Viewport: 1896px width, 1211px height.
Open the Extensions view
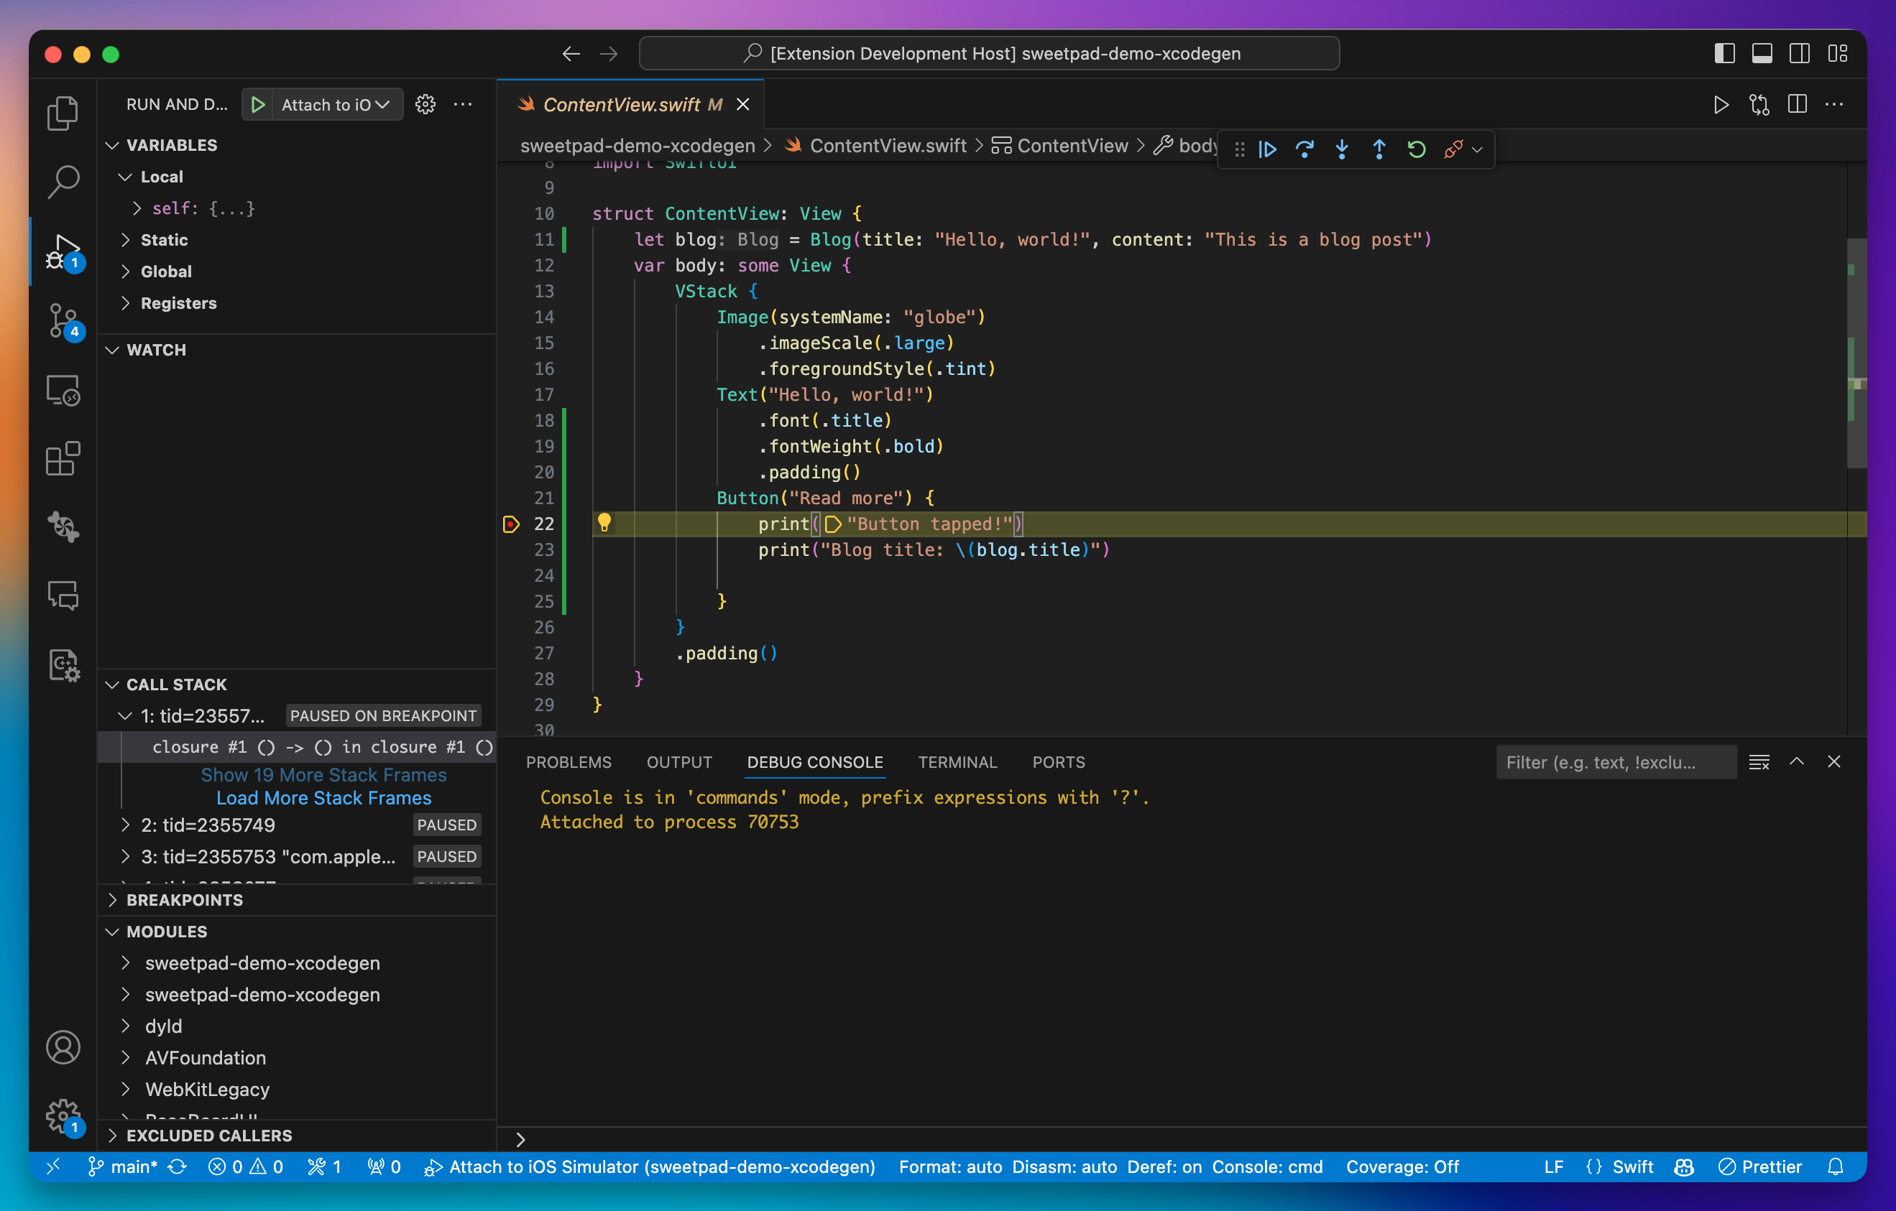(63, 459)
